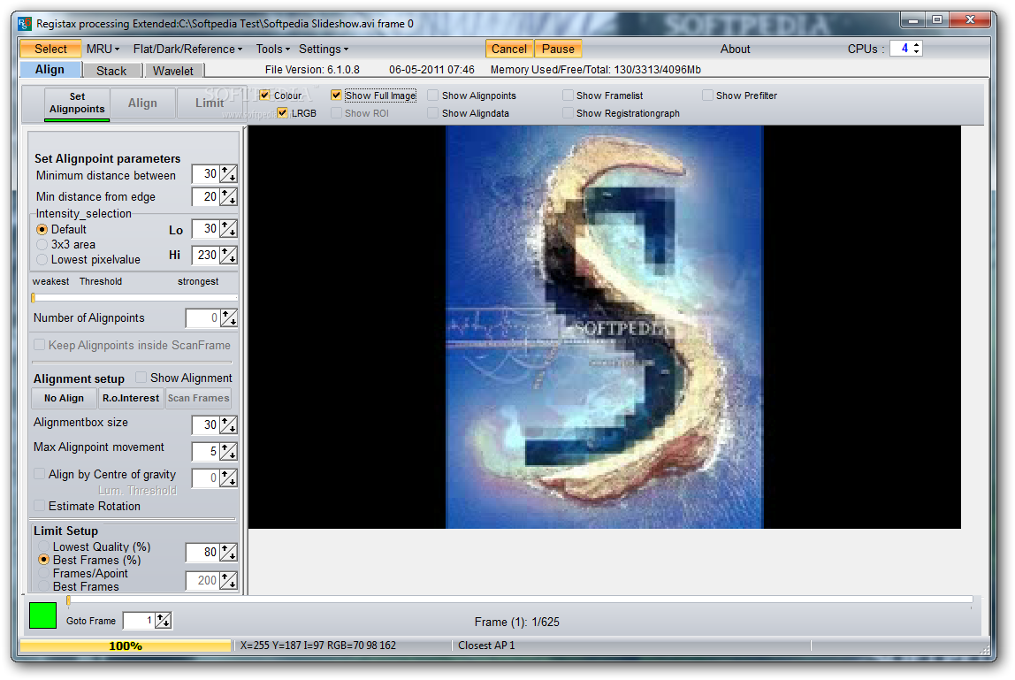Switch to the Align main tab

tap(50, 69)
